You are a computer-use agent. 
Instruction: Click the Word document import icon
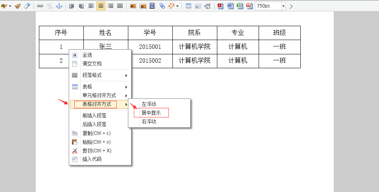[230, 6]
